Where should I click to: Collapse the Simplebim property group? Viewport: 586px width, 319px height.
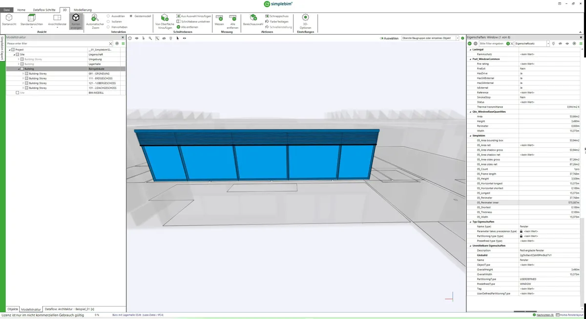[471, 136]
